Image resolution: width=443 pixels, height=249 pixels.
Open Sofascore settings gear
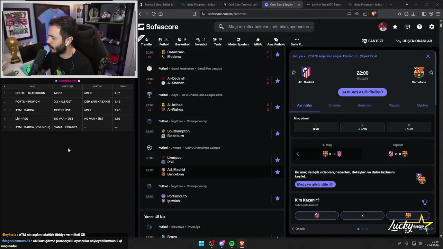click(432, 27)
